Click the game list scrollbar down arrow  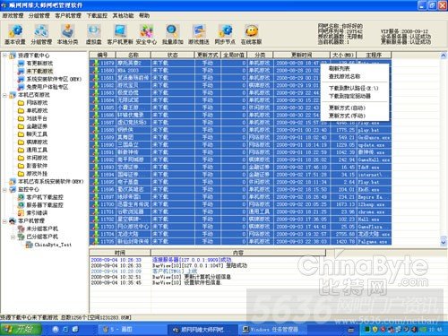tap(444, 242)
